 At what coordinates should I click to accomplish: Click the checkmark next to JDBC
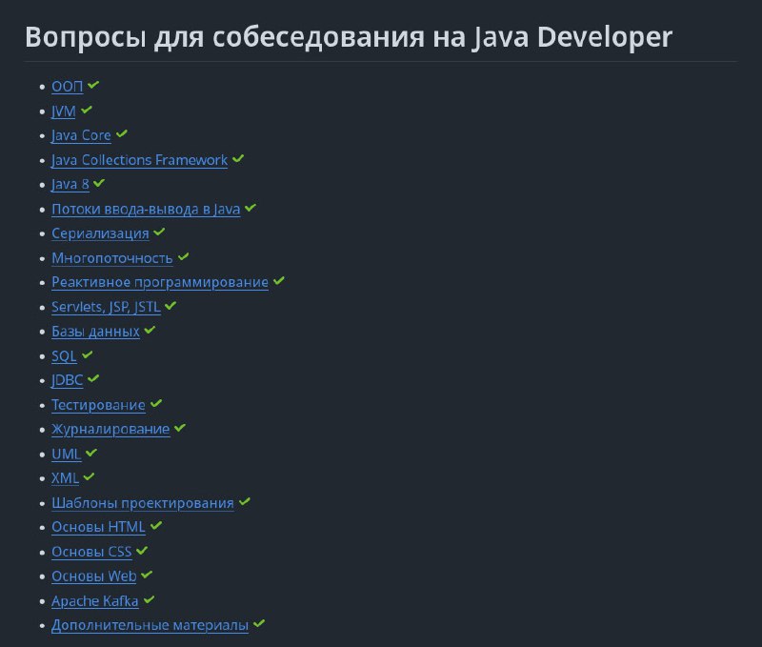[x=93, y=378]
